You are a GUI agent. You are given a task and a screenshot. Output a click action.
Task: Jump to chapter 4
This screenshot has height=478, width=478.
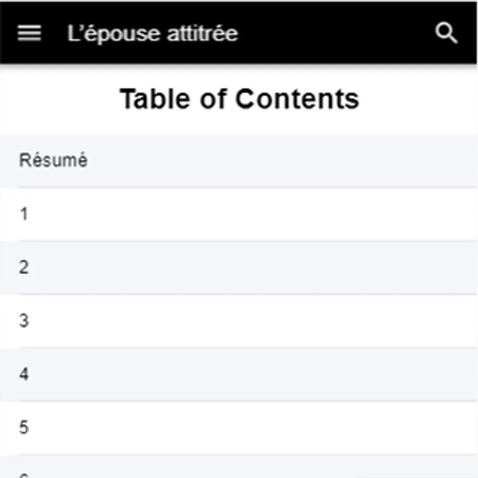[x=239, y=374]
